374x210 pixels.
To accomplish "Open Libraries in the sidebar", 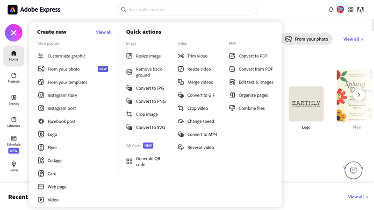I will 14,122.
